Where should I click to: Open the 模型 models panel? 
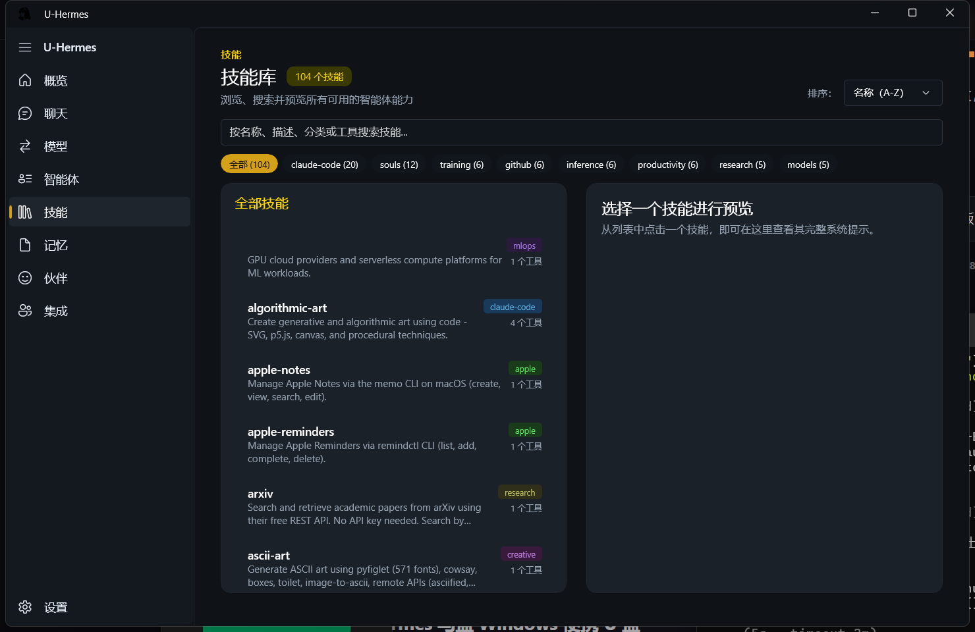pyautogui.click(x=55, y=146)
